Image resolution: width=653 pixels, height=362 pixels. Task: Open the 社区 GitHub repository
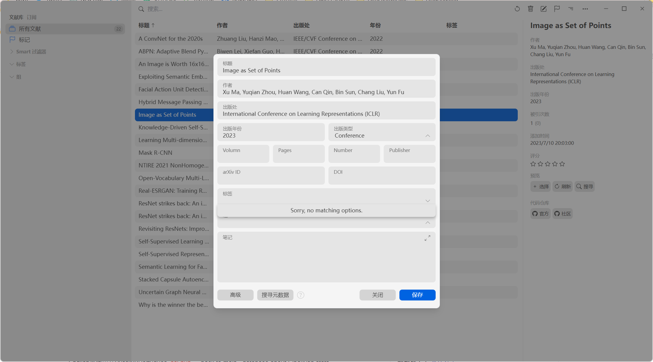coord(562,214)
